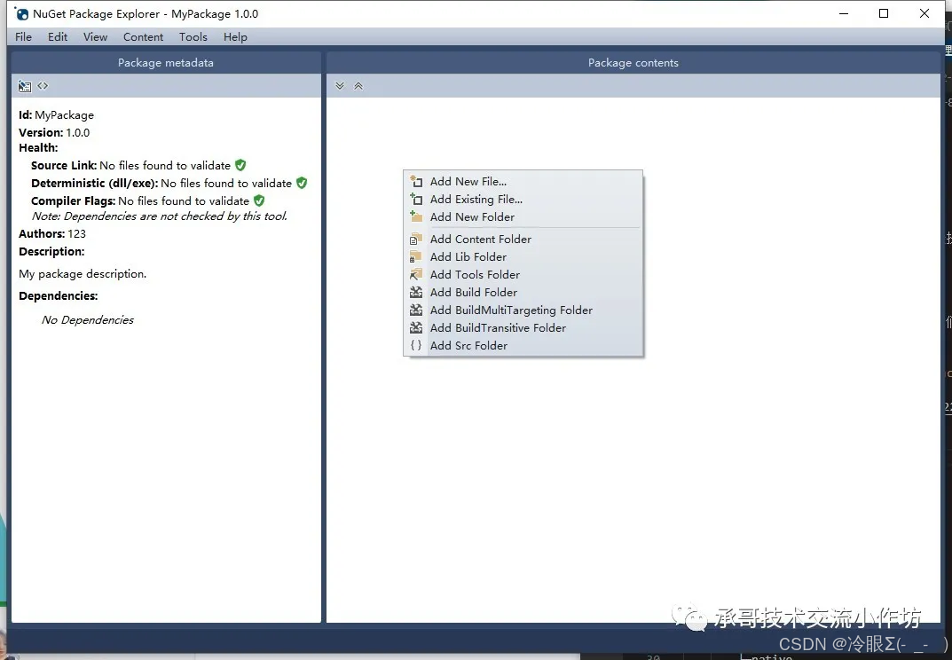Open the Tools menu
This screenshot has height=660, width=952.
[x=193, y=37]
